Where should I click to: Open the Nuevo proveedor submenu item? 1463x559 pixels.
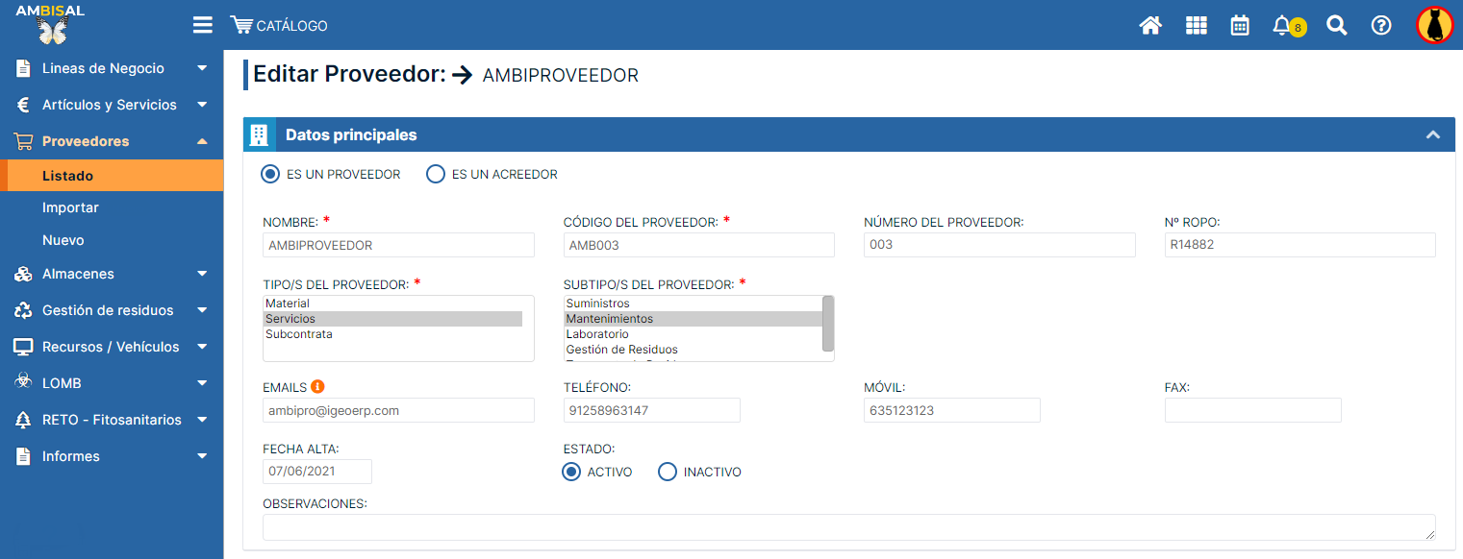coord(63,240)
